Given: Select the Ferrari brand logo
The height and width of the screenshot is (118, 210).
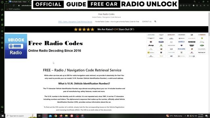Looking at the screenshot, I should pyautogui.click(x=202, y=38).
